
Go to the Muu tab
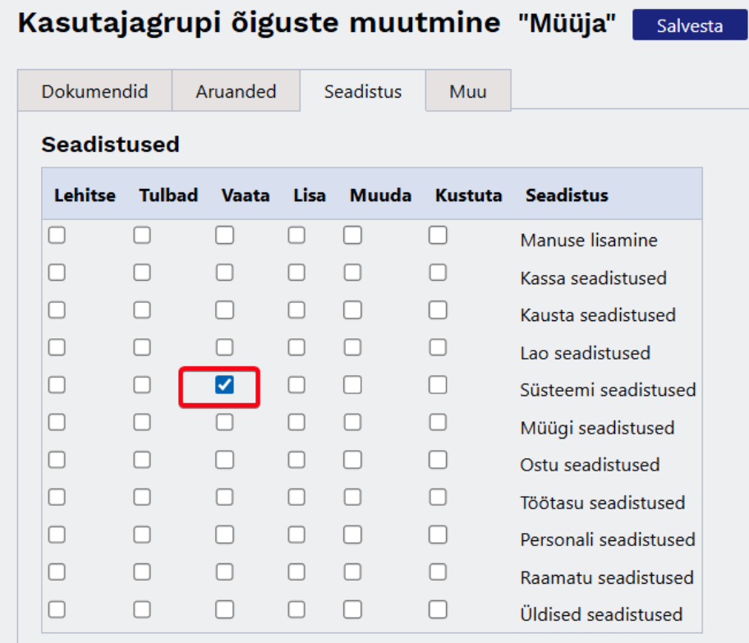click(x=467, y=91)
